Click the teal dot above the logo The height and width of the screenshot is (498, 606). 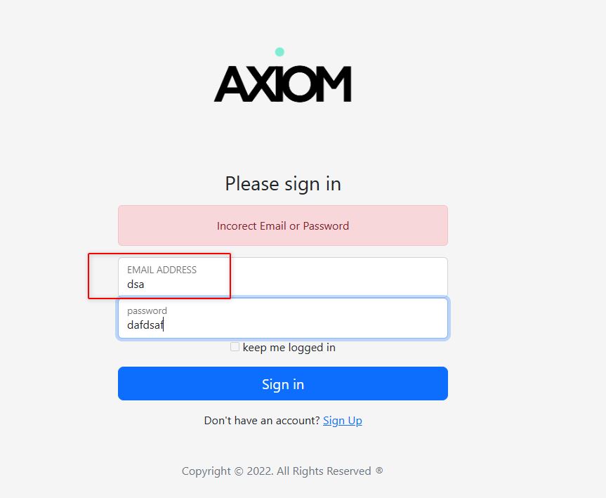279,51
